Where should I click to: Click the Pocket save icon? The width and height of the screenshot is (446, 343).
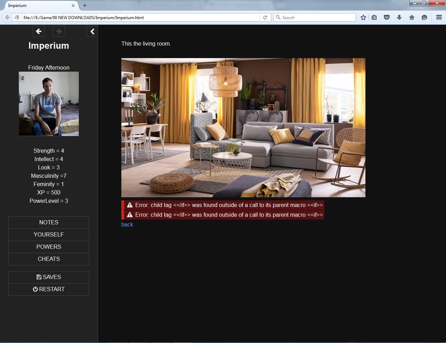(x=387, y=17)
